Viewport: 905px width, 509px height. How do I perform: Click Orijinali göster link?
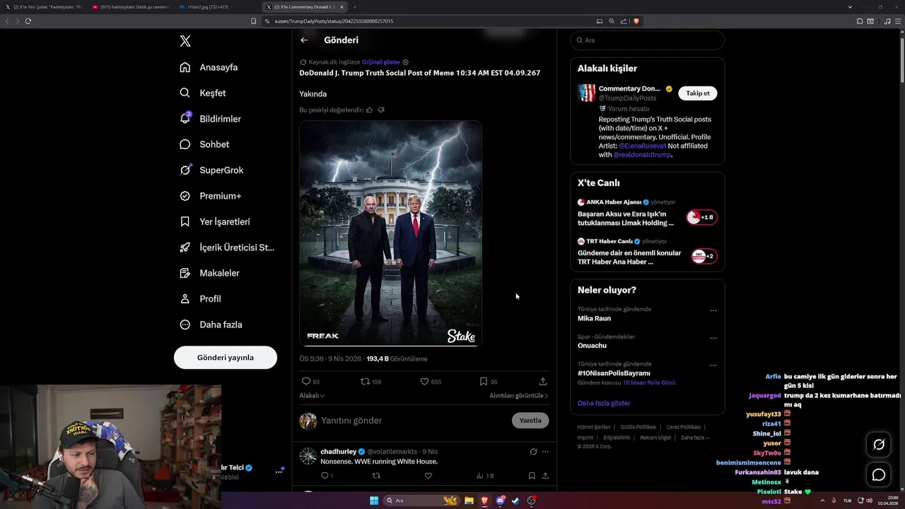tap(381, 62)
